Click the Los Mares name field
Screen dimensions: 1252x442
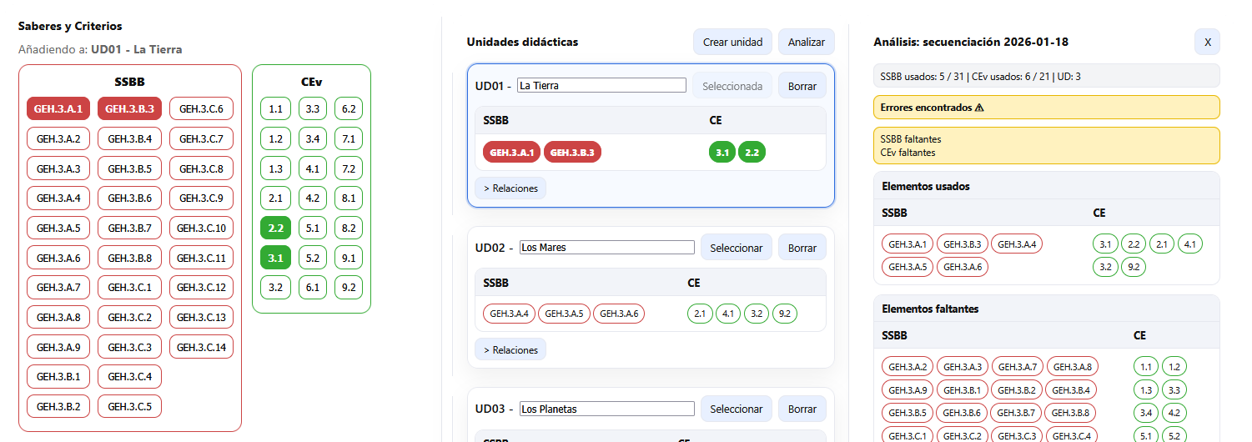pyautogui.click(x=606, y=248)
